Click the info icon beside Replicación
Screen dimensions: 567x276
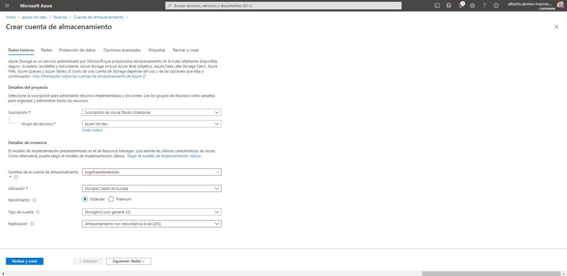32,224
